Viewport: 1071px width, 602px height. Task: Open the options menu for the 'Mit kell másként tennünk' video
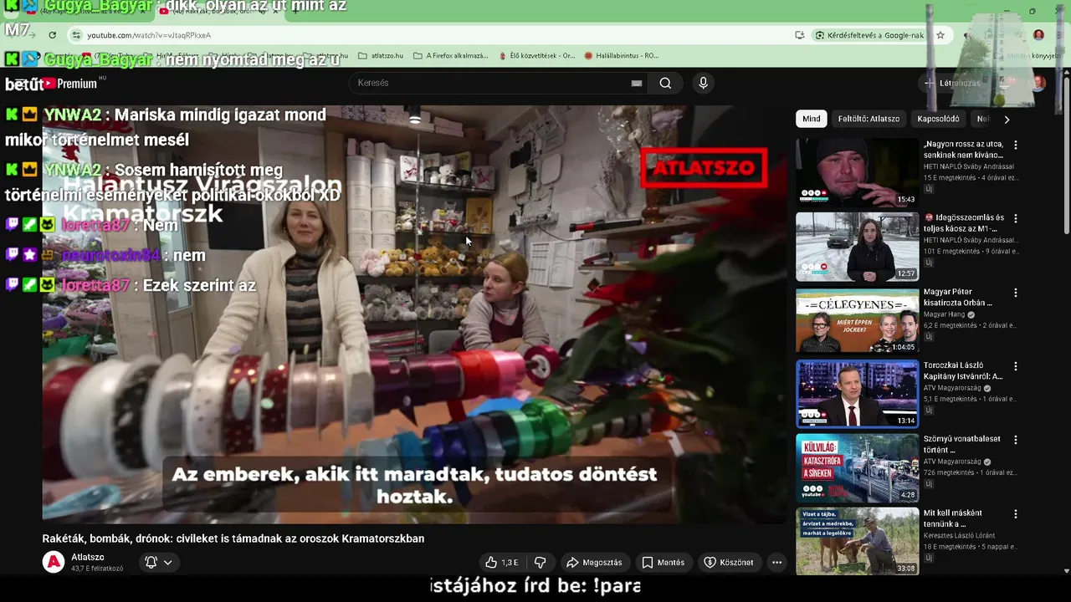(1016, 514)
